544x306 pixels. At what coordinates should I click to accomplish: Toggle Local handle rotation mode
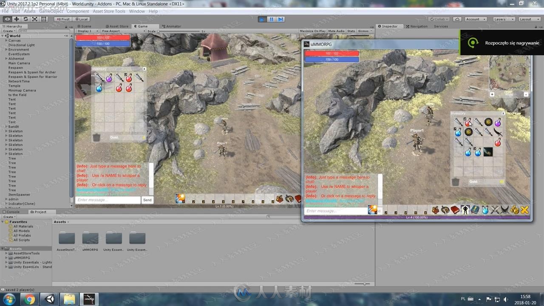click(x=81, y=19)
